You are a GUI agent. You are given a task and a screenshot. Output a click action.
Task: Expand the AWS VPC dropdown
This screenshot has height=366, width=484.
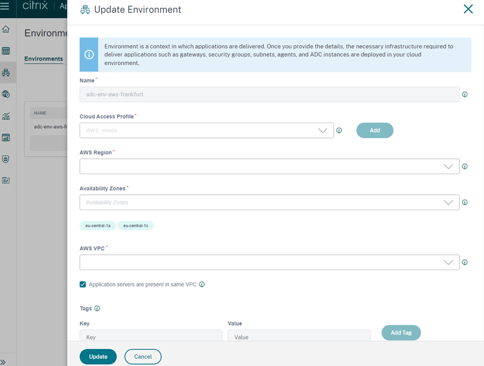pyautogui.click(x=269, y=262)
